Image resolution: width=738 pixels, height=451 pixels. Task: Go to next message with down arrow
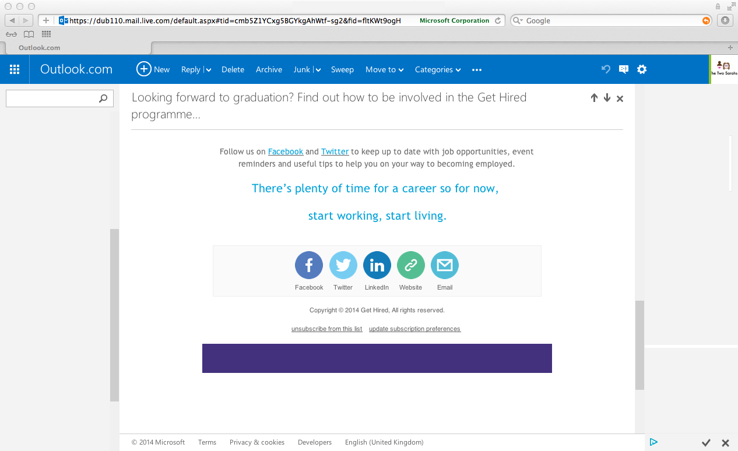pyautogui.click(x=607, y=98)
